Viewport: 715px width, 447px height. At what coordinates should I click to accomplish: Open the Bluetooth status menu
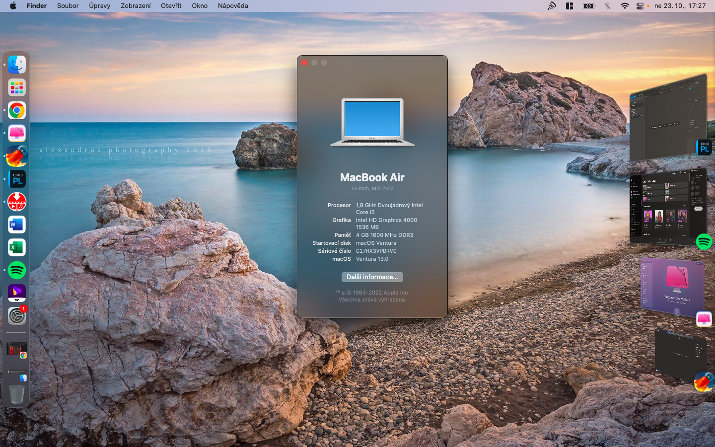point(607,6)
